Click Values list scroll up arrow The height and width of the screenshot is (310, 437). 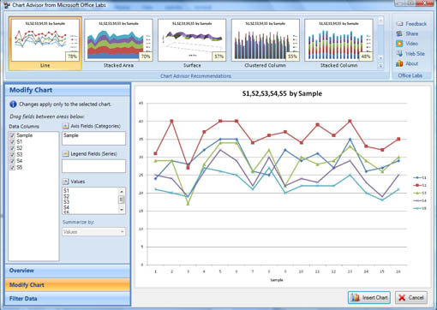(122, 191)
